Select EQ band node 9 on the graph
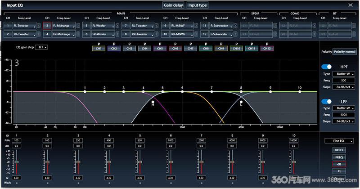This screenshot has height=189, width=360. point(270,92)
